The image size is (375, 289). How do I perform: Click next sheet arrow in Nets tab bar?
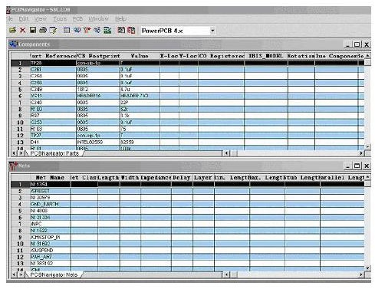click(21, 274)
